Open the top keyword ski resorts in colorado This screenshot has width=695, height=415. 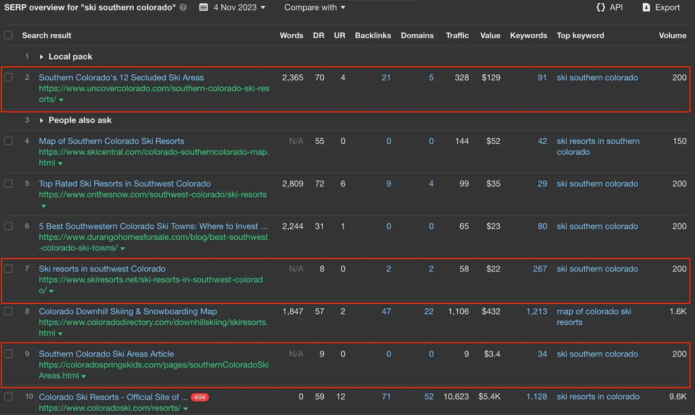[598, 397]
